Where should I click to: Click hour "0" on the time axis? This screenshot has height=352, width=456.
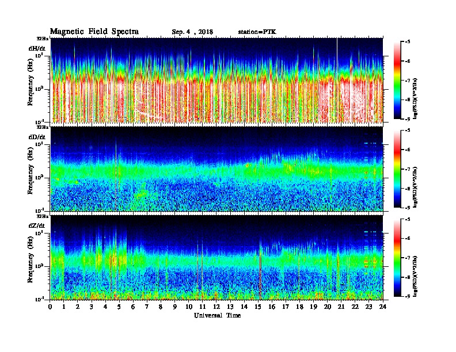50,307
